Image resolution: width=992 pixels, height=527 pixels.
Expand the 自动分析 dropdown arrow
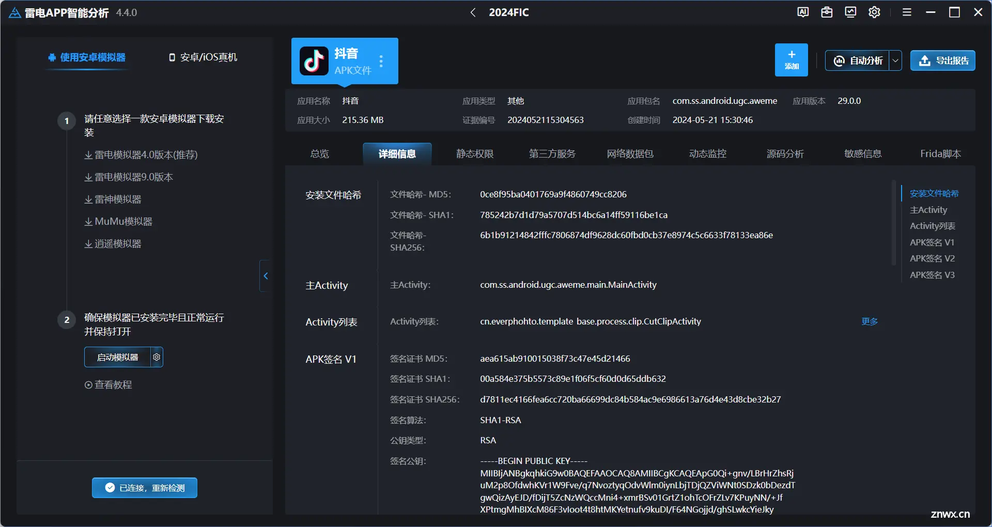coord(895,61)
